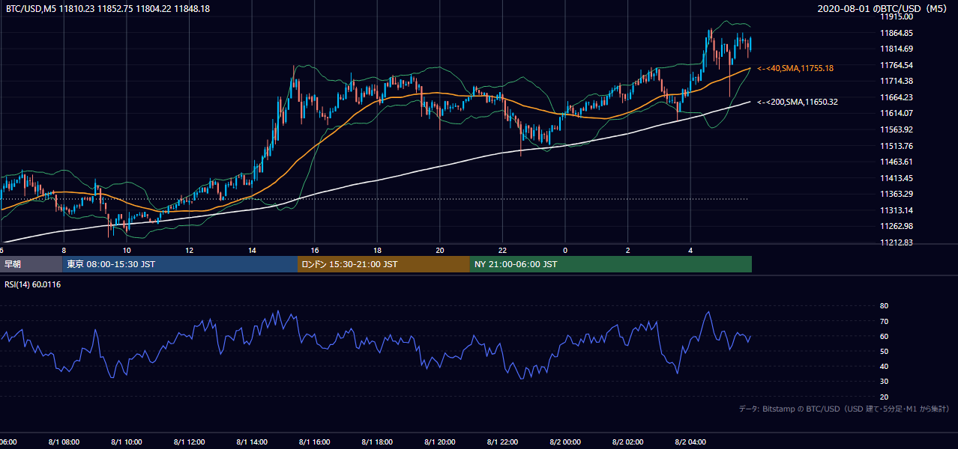Click the Bitstamp data source note
Screen dimensions: 958x449
click(x=844, y=409)
